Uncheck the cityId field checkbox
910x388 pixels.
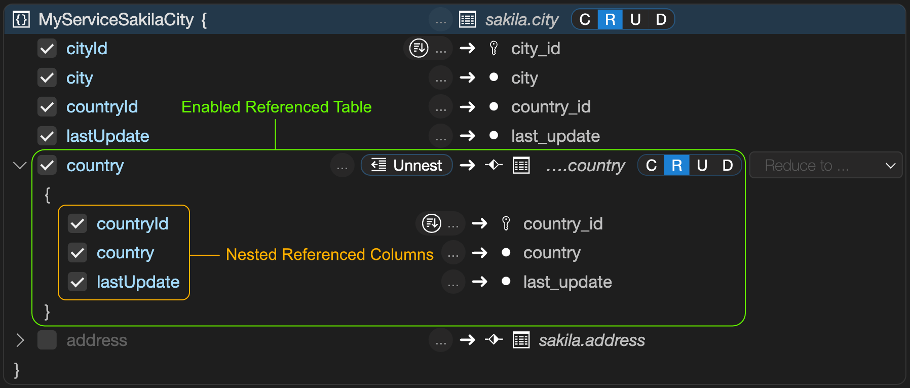coord(47,49)
